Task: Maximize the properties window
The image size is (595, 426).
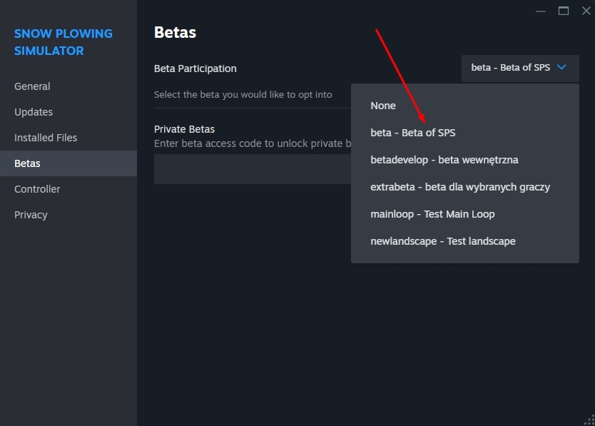Action: click(x=564, y=11)
